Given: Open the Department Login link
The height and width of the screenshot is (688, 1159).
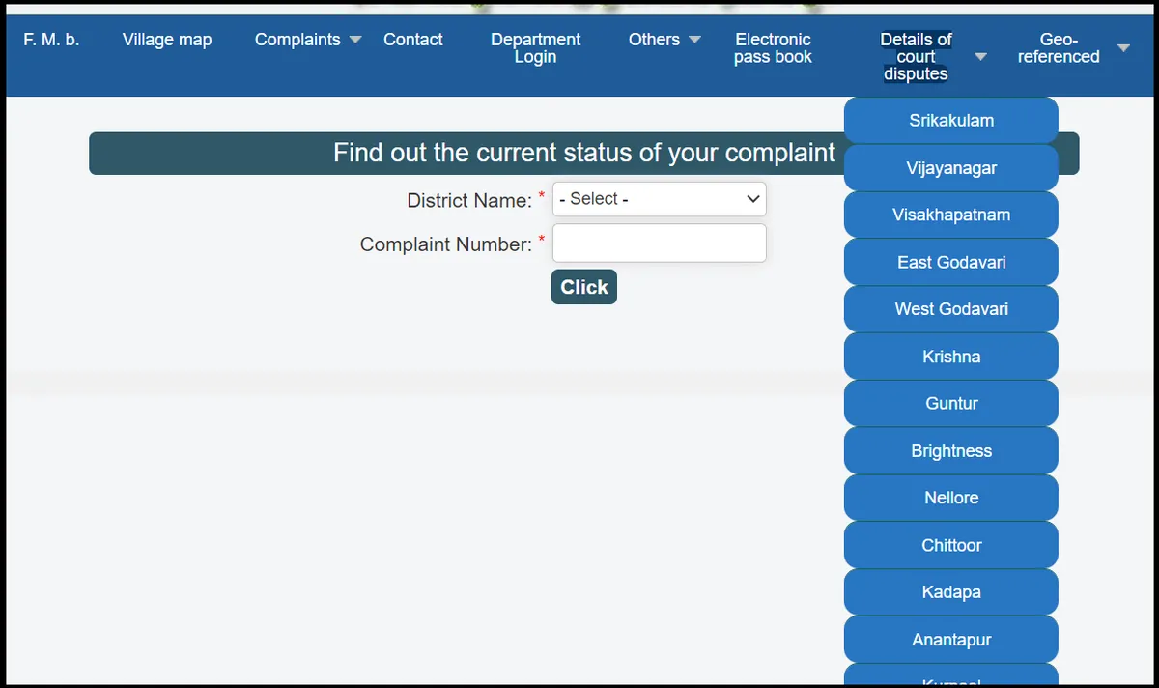Looking at the screenshot, I should [x=535, y=48].
